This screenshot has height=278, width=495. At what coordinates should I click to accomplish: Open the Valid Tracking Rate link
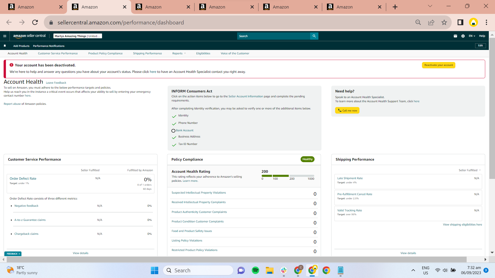pos(350,210)
